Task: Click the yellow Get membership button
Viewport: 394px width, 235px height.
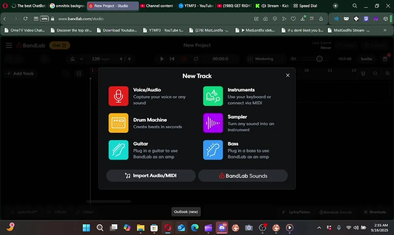Action: coord(60,45)
